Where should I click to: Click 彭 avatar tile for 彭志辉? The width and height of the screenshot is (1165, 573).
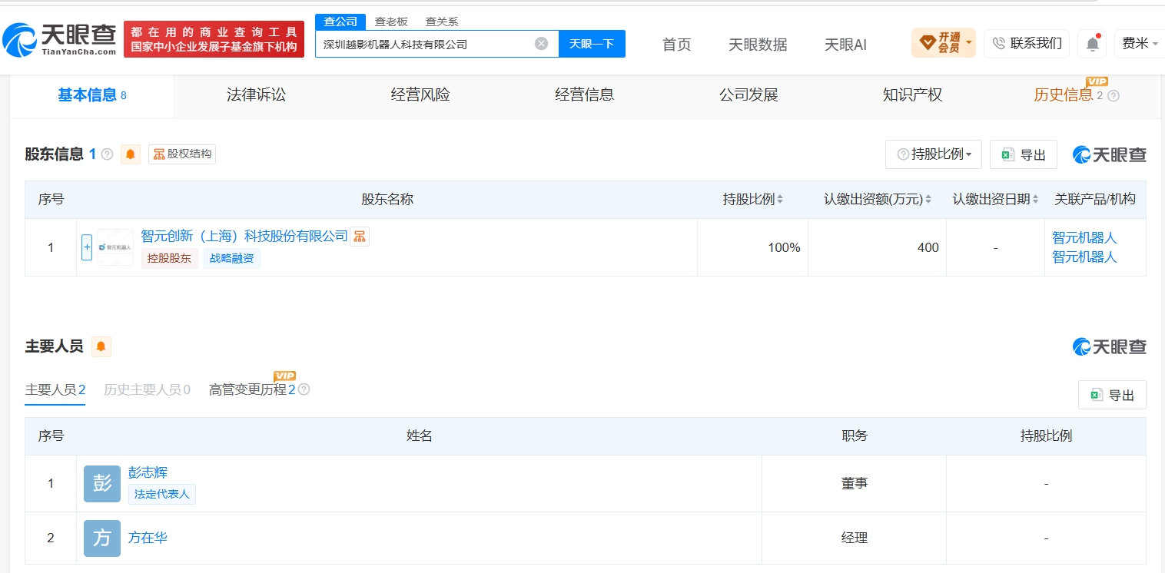[102, 484]
